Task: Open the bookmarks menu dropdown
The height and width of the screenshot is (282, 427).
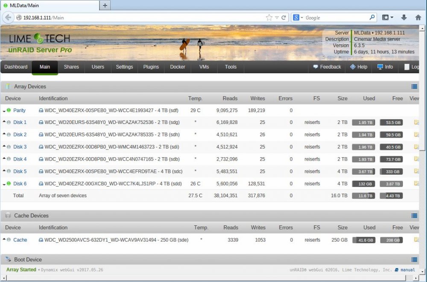Action: click(x=388, y=17)
